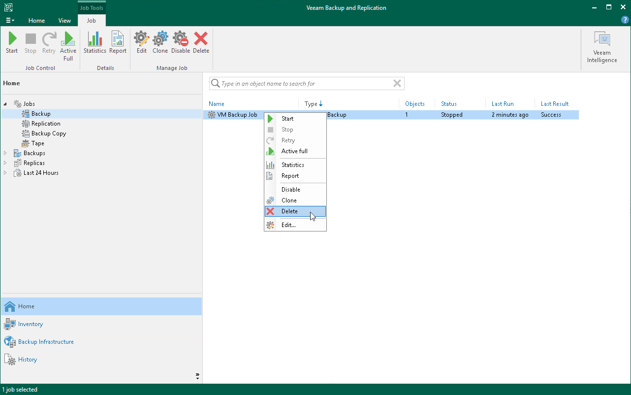The height and width of the screenshot is (395, 631).
Task: Click the Home view house icon
Action: (x=10, y=306)
